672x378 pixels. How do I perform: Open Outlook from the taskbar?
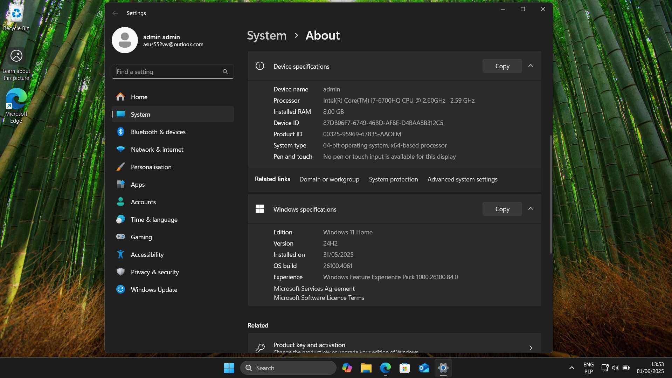pyautogui.click(x=424, y=368)
